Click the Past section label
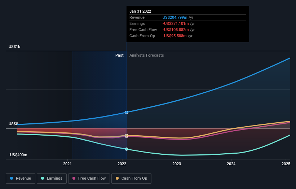296x189 pixels. (119, 55)
